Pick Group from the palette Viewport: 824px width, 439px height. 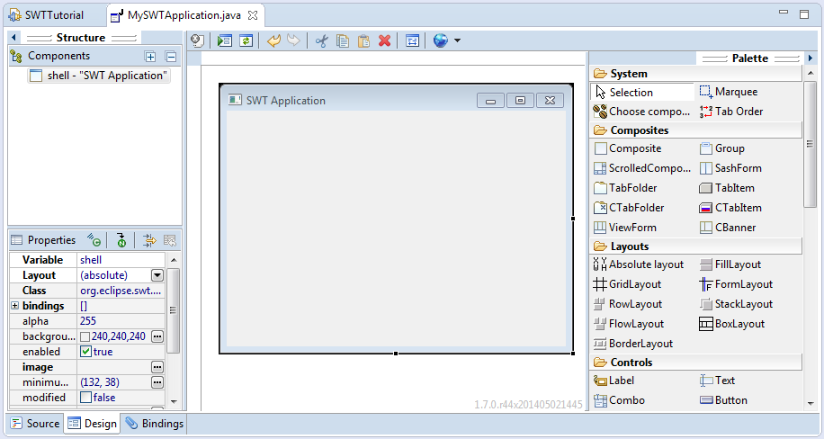(x=722, y=148)
